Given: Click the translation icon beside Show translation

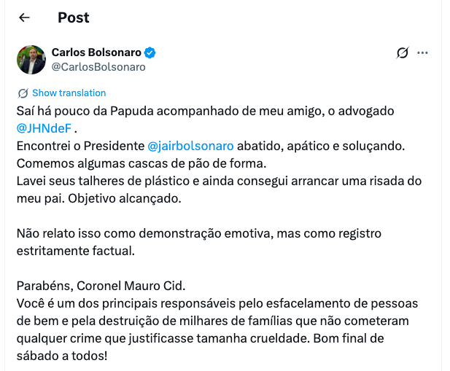Looking at the screenshot, I should pos(23,93).
